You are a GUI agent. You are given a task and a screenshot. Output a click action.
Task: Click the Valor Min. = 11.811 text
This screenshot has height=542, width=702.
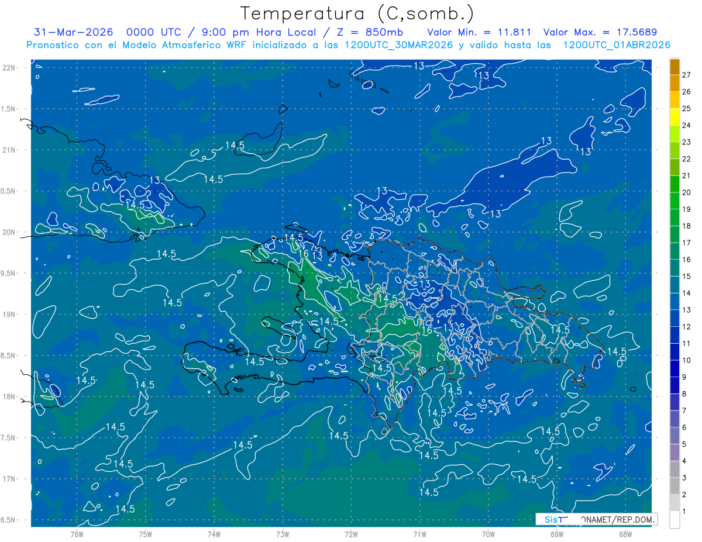[x=479, y=32]
